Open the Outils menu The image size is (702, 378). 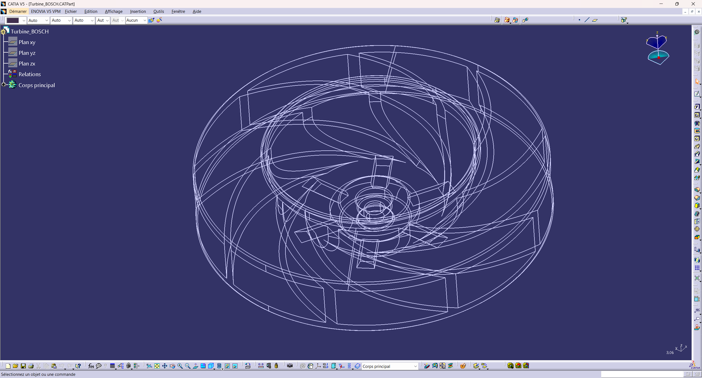[158, 12]
